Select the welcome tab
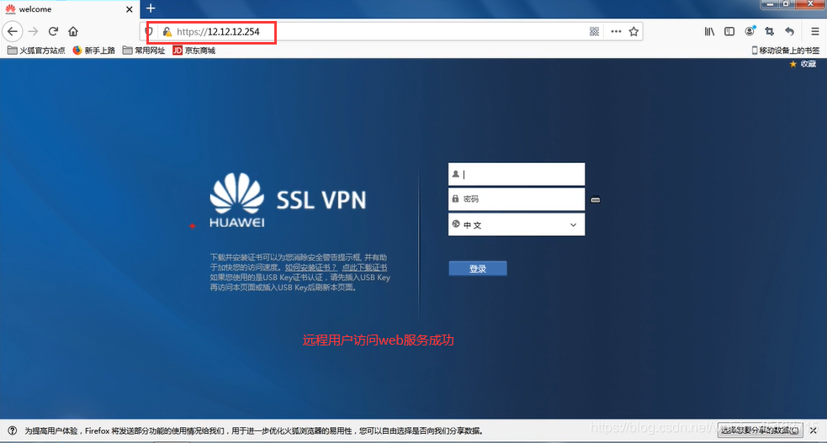Image resolution: width=827 pixels, height=443 pixels. click(68, 9)
